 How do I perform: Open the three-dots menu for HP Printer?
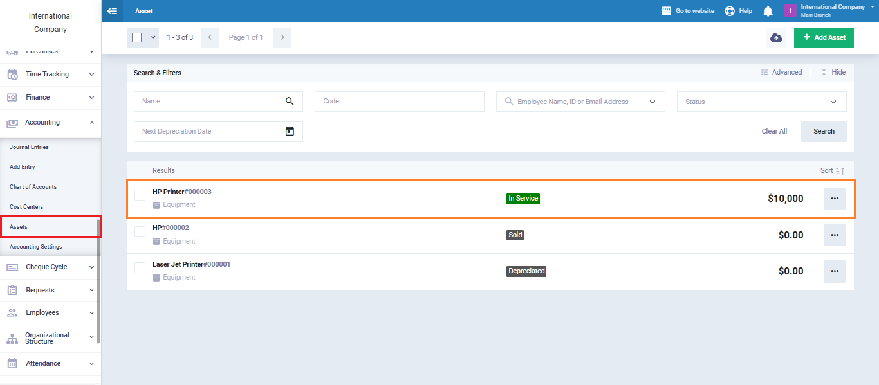click(x=834, y=199)
